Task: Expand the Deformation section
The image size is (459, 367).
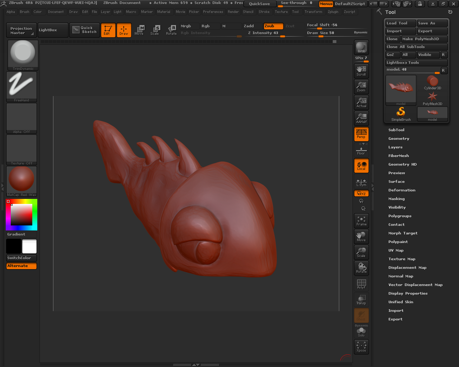Action: click(x=402, y=190)
